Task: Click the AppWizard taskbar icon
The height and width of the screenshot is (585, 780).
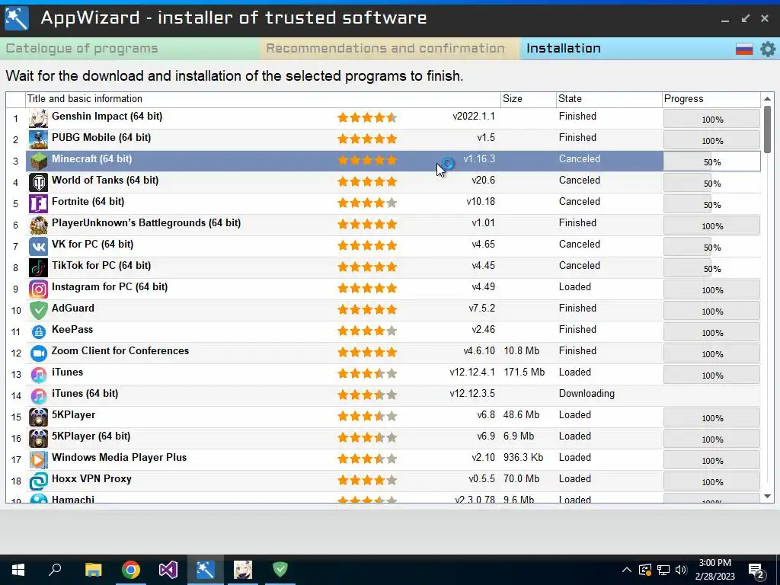Action: point(206,570)
